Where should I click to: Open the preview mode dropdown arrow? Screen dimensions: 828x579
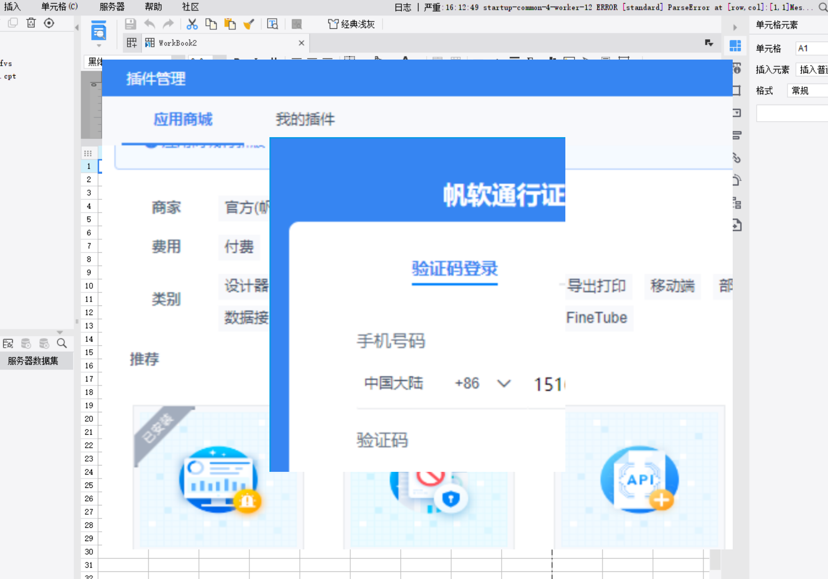(99, 46)
